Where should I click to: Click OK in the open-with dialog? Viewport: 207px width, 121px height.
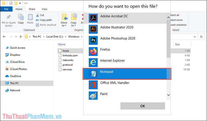click(x=143, y=106)
